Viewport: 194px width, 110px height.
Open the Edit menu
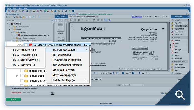coord(15,8)
